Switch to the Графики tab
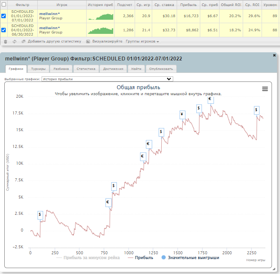 point(16,69)
